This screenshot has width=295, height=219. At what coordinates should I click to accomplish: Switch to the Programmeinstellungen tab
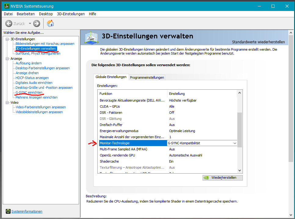tap(147, 77)
